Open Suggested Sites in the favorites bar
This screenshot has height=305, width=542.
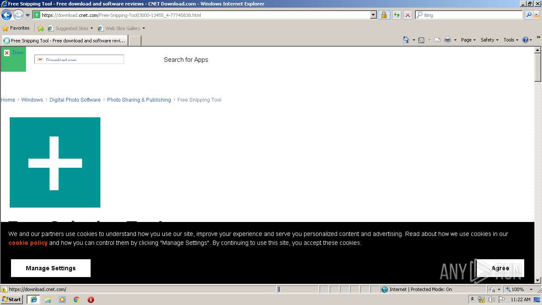click(70, 28)
